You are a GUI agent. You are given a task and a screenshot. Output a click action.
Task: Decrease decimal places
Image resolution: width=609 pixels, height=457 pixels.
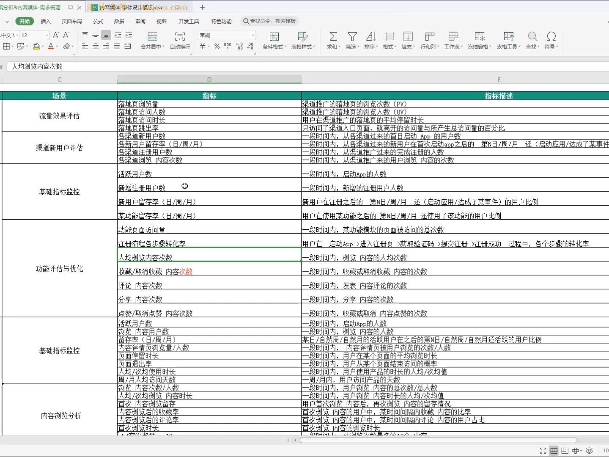point(250,46)
